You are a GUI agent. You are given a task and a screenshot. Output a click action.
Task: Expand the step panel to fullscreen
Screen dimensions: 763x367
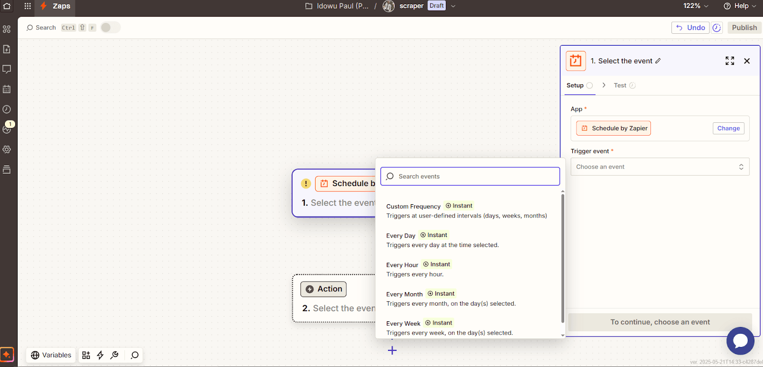[730, 61]
